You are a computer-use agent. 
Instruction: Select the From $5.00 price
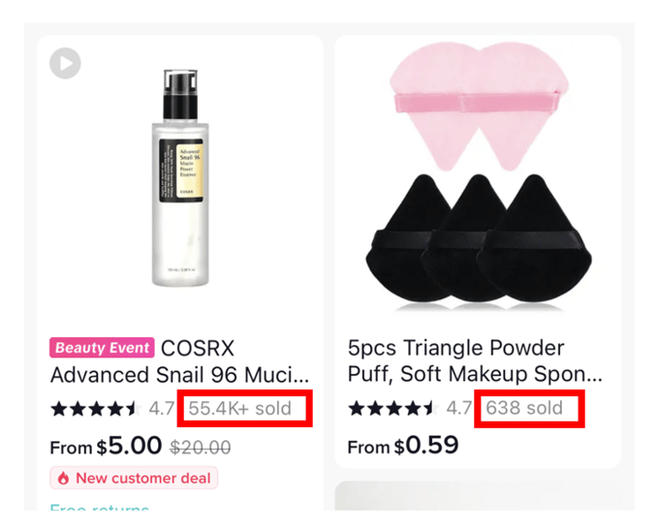[106, 446]
